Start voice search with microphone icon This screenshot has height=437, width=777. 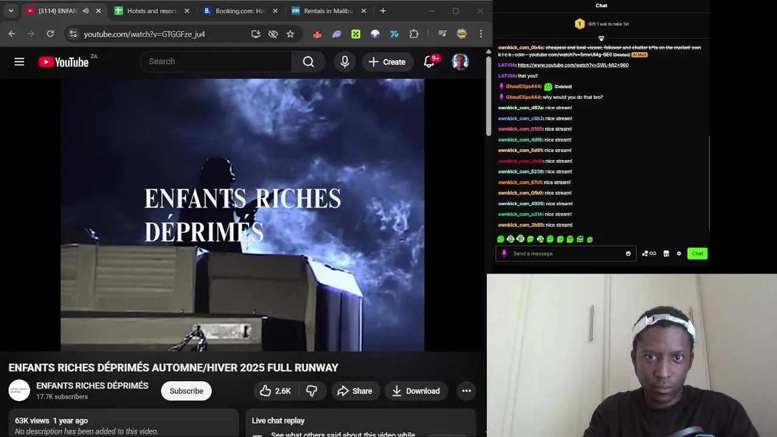point(345,61)
